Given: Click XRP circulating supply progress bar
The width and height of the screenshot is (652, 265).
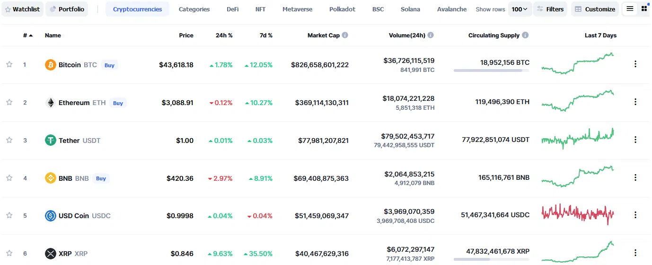Looking at the screenshot, I should [492, 259].
